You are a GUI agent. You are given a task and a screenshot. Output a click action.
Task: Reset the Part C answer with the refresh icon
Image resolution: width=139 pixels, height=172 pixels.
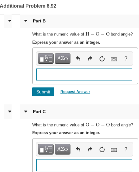[102, 149]
